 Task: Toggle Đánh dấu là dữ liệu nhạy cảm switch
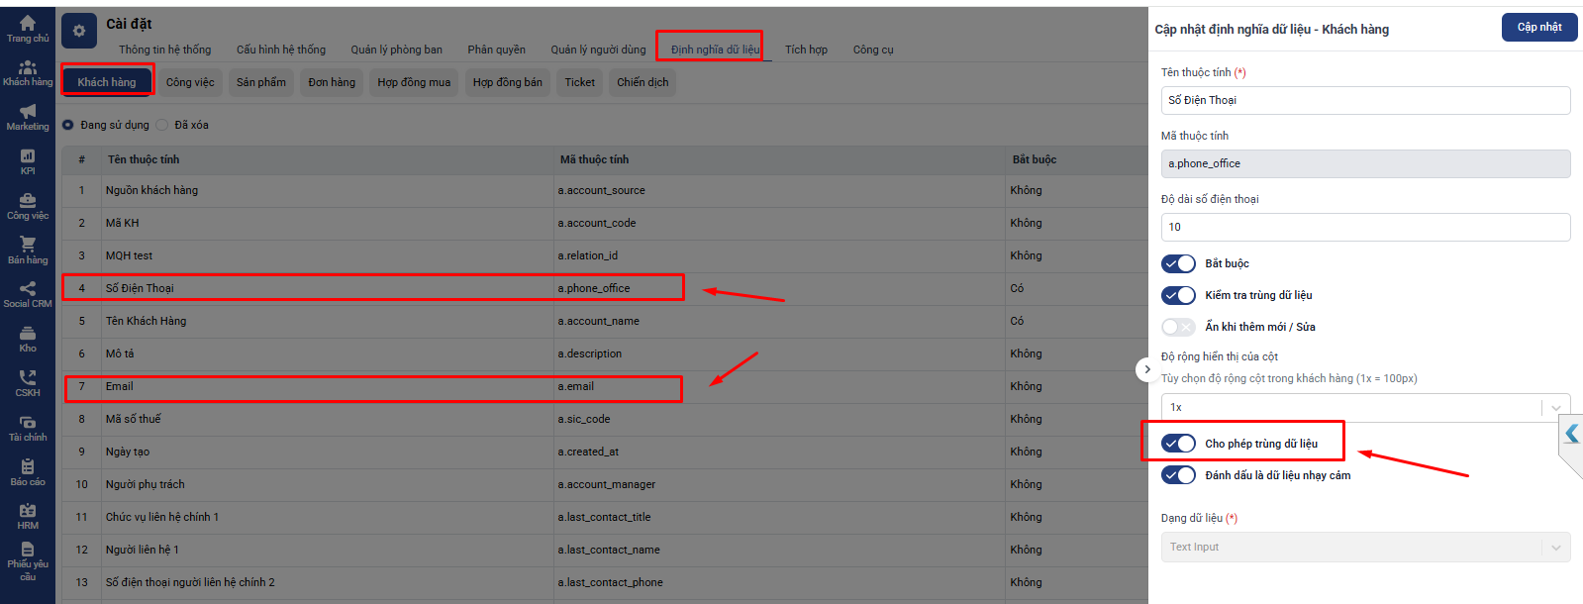click(x=1178, y=475)
